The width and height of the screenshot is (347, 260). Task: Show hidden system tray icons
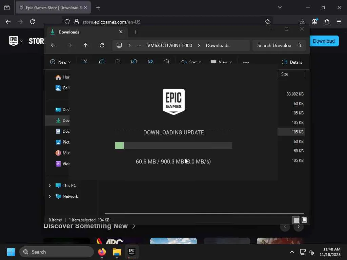click(x=292, y=252)
